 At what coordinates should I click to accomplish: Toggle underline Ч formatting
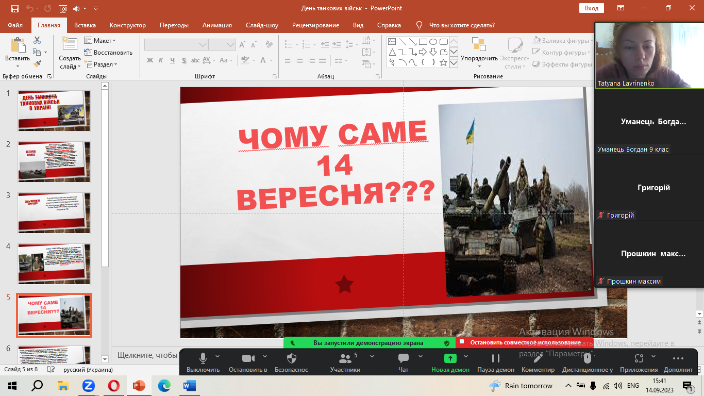(172, 60)
